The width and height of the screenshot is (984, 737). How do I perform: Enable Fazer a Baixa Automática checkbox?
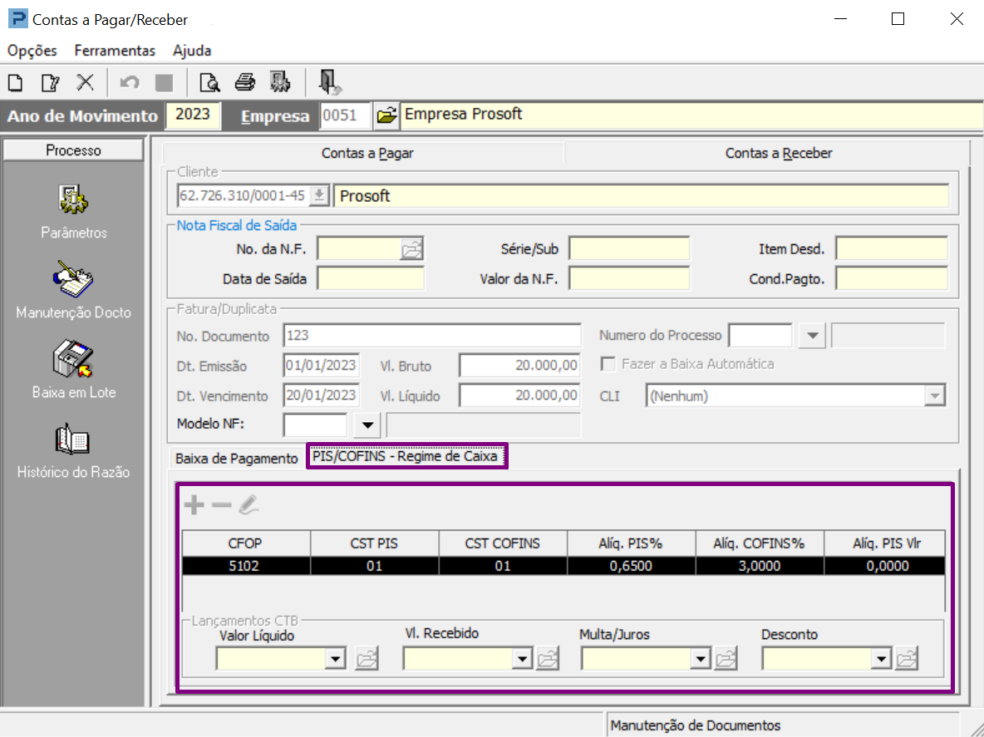point(608,365)
